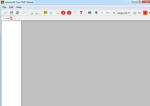Open the File menu
Viewport: 150px width, 106px height.
point(4,7)
